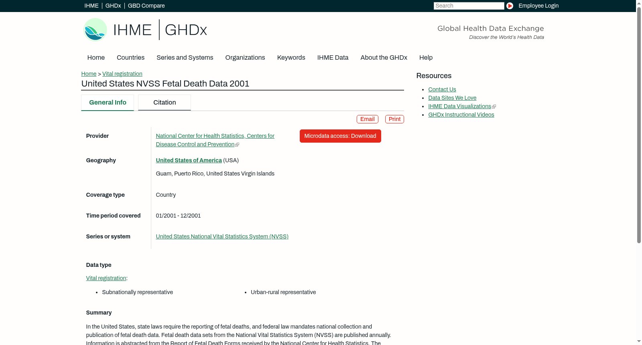
Task: Open the Help menu
Action: (426, 58)
